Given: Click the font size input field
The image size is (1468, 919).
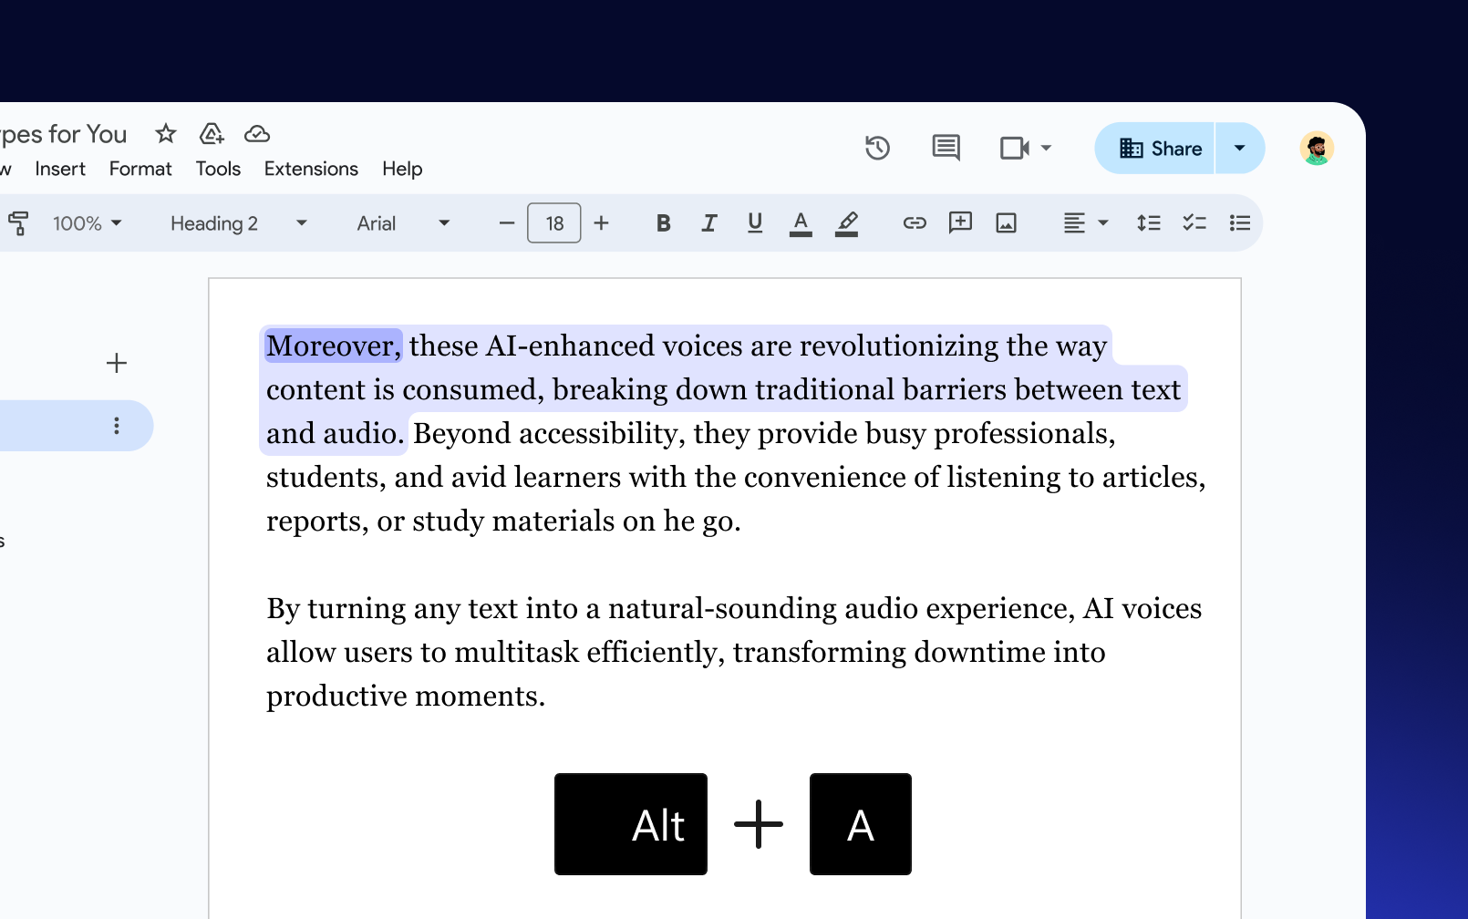Looking at the screenshot, I should point(553,222).
